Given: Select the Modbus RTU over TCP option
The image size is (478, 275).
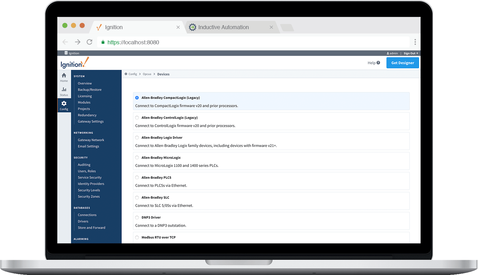Looking at the screenshot, I should pyautogui.click(x=137, y=238).
